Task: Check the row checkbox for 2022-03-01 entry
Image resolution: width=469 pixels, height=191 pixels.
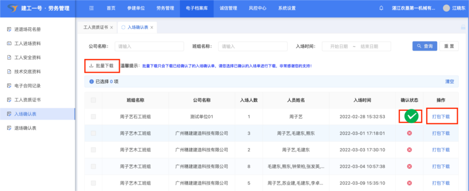Action: (x=93, y=133)
